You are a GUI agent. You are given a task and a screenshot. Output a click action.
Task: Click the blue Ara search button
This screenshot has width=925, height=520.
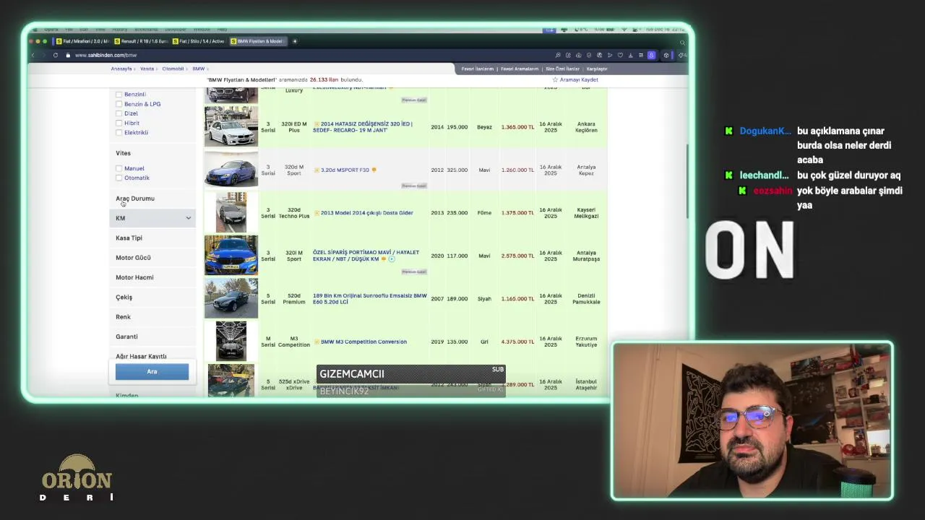tap(152, 371)
